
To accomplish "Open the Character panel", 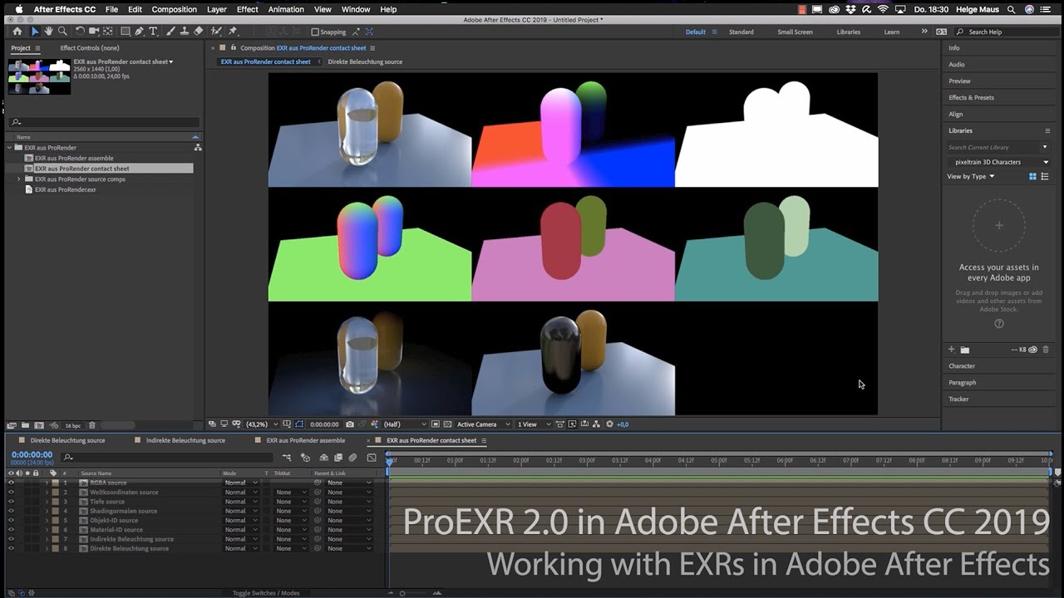I will (962, 366).
